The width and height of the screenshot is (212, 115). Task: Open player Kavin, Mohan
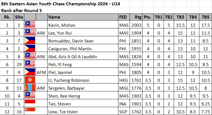click(62, 25)
